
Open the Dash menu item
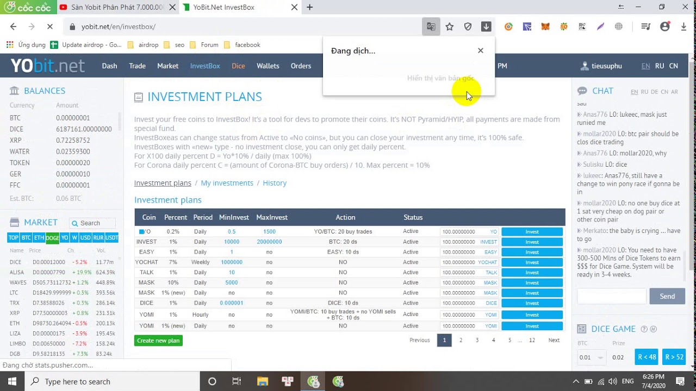click(x=109, y=66)
